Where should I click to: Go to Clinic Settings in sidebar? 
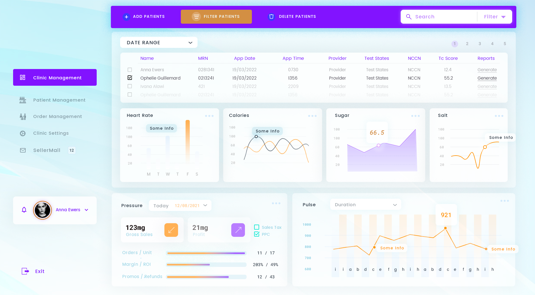coord(51,133)
